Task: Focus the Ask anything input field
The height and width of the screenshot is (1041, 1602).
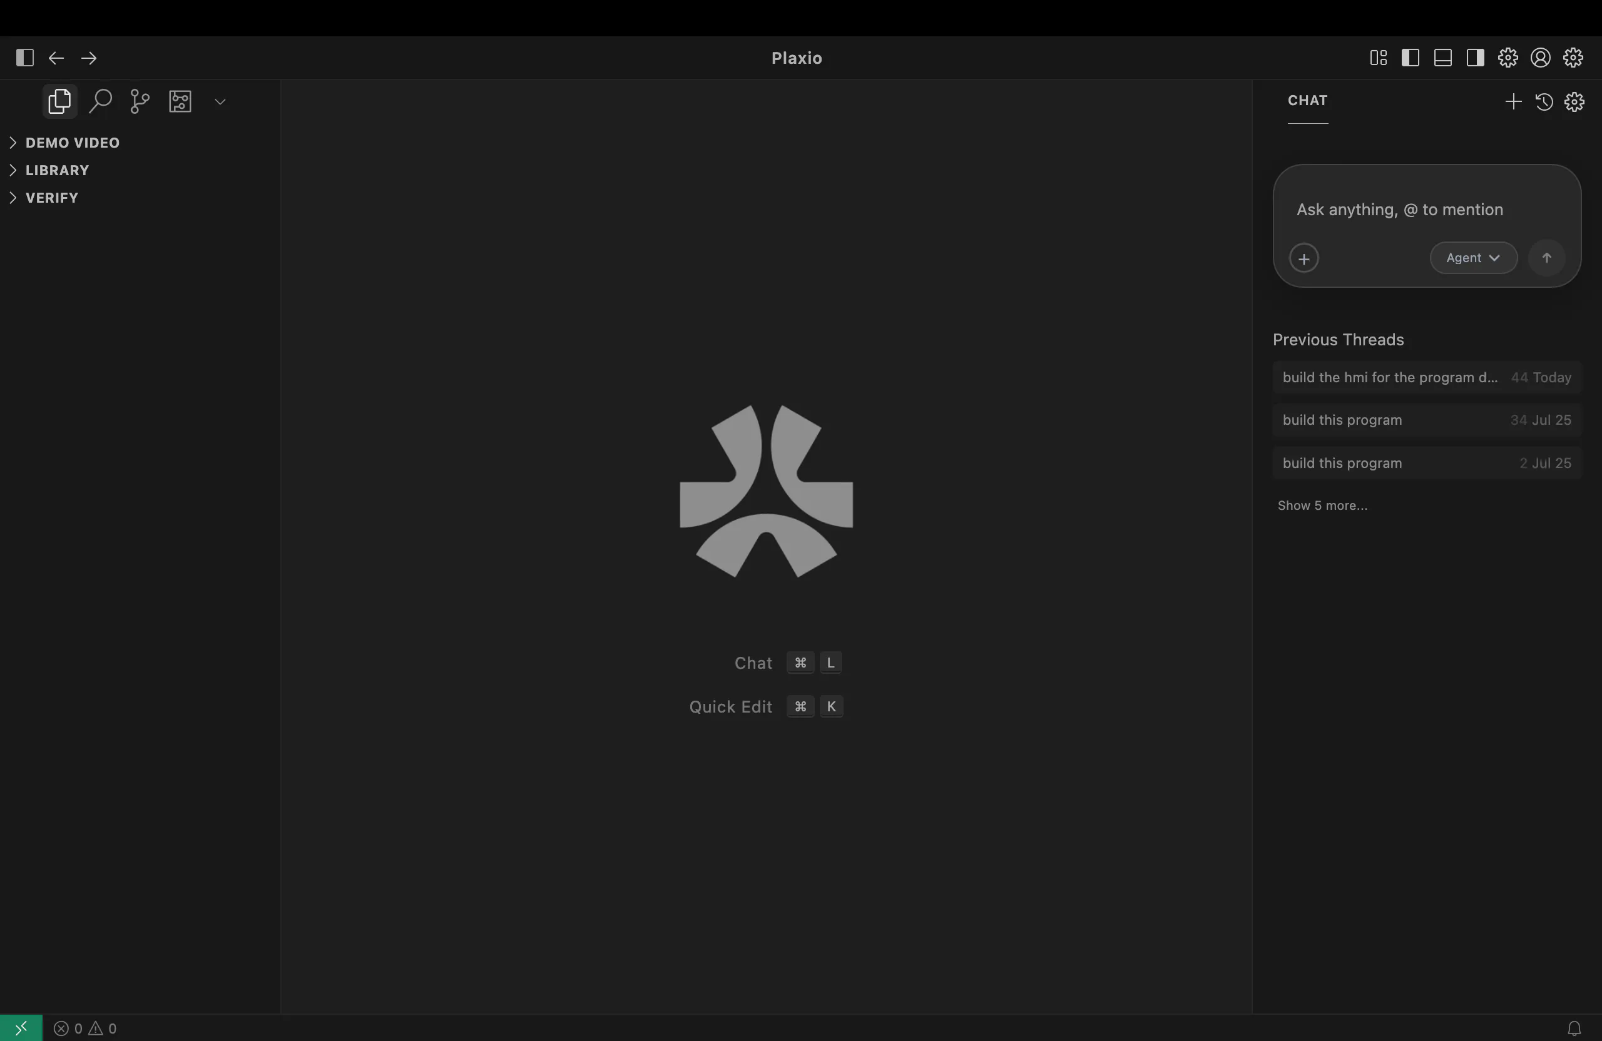Action: [1427, 210]
